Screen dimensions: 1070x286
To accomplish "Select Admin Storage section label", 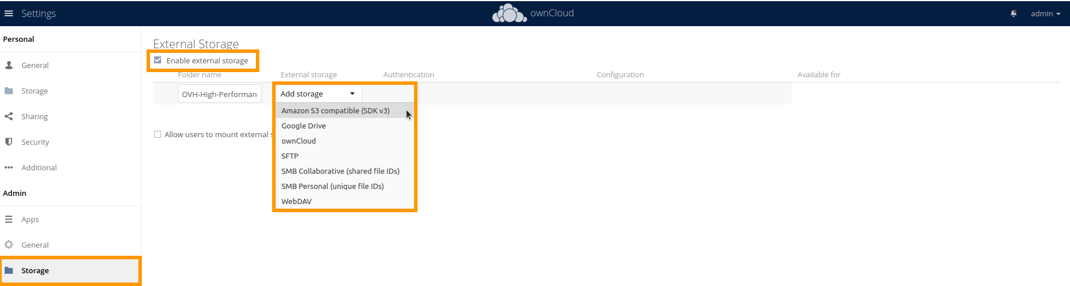I will coord(35,271).
